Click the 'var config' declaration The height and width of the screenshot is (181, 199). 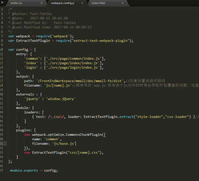point(18,50)
